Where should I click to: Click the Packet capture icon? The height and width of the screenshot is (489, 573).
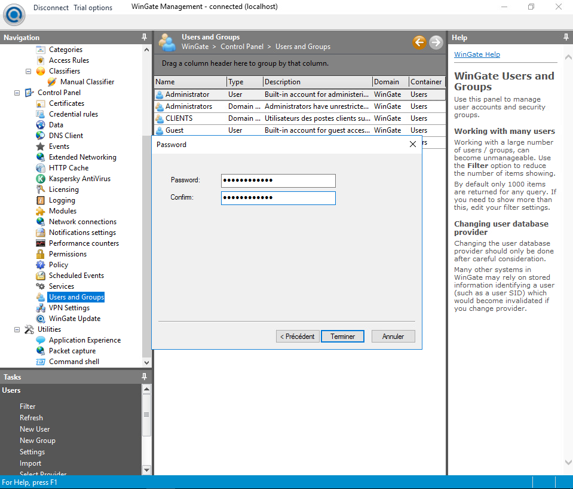tap(41, 351)
